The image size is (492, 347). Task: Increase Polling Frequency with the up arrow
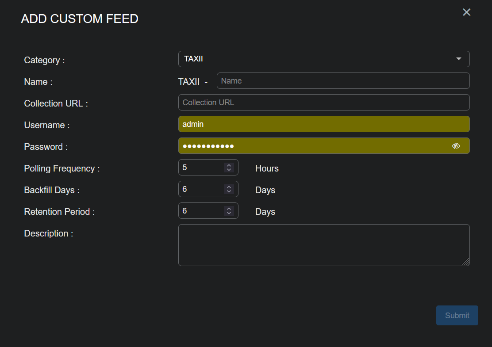coord(229,165)
